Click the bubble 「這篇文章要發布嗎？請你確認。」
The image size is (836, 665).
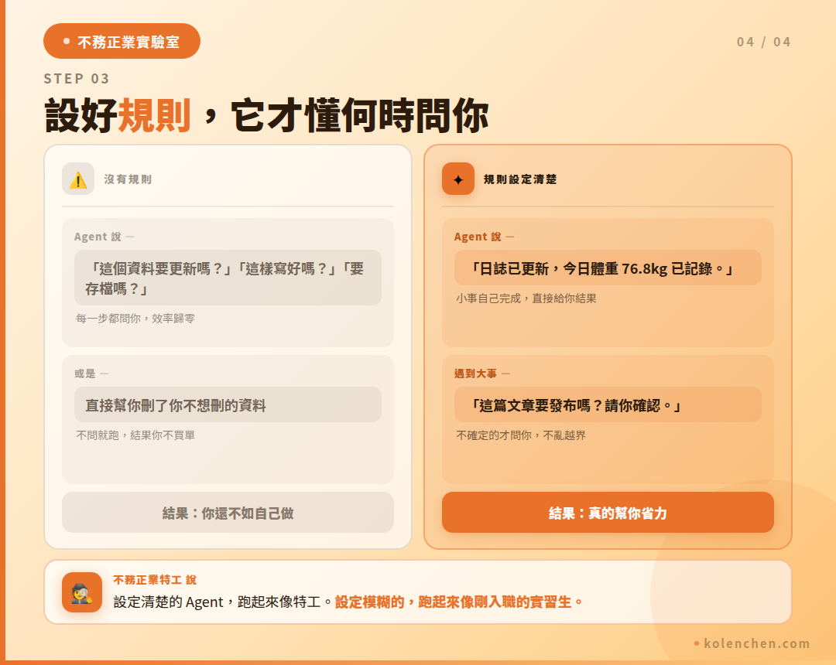[x=608, y=405]
